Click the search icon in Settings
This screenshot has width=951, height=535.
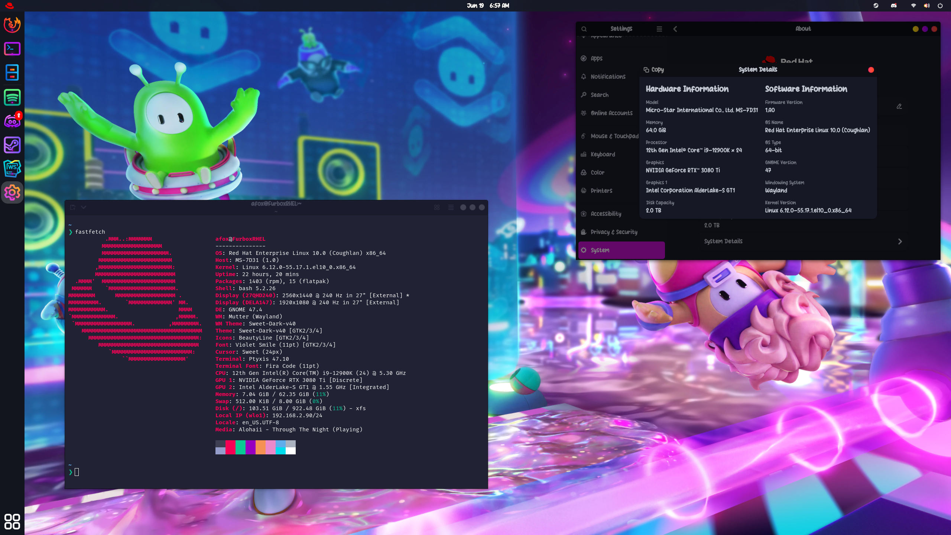584,29
